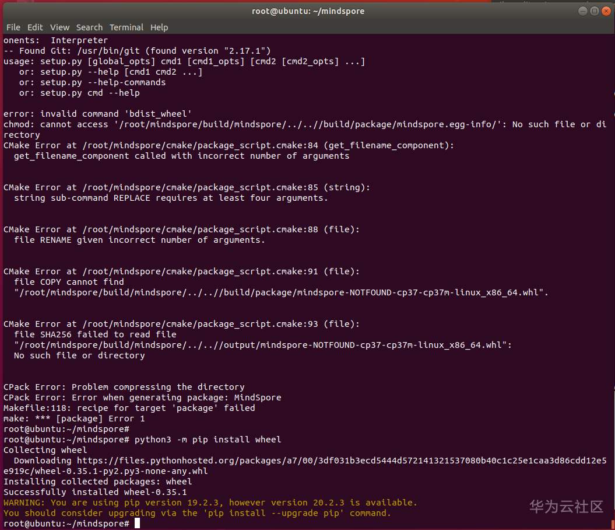Image resolution: width=615 pixels, height=530 pixels.
Task: Click 'Successfully installed wheel-0.35.1' text
Action: click(x=95, y=492)
